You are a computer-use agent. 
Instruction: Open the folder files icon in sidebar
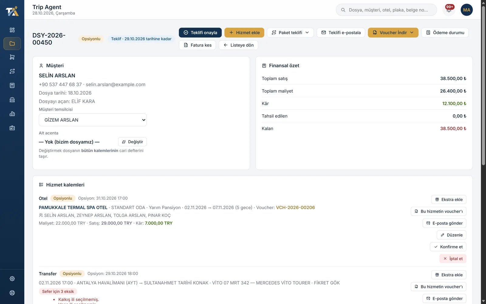tap(12, 43)
